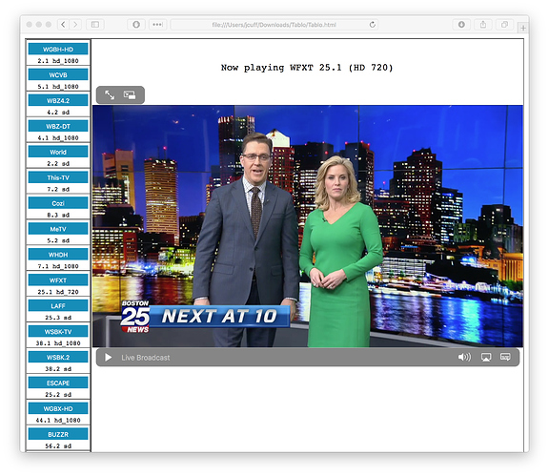Viewport: 549px width, 476px height.
Task: Open the Safari downloads button
Action: 461,25
